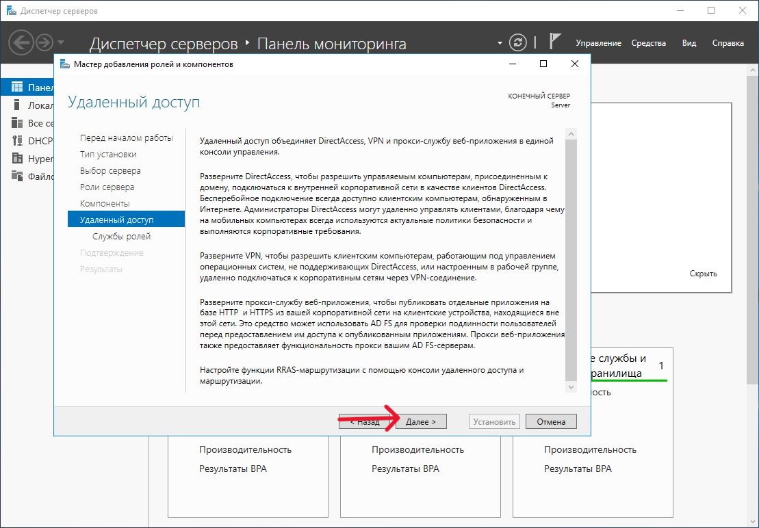Open the Средства menu
Screen dimensions: 759x528
tap(648, 43)
